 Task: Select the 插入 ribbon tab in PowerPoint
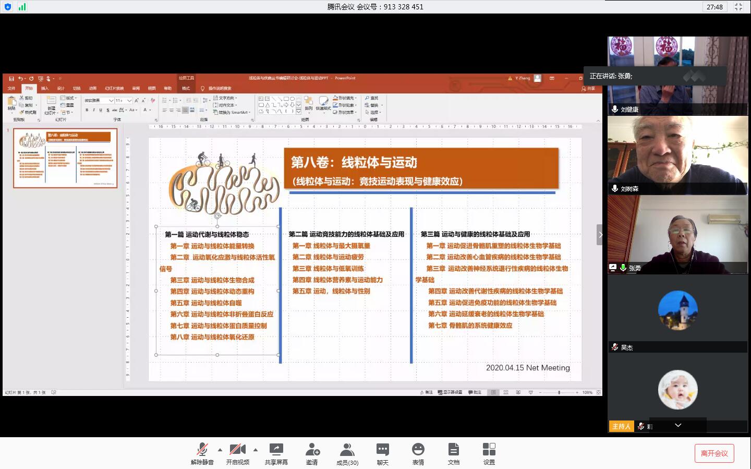[x=45, y=88]
